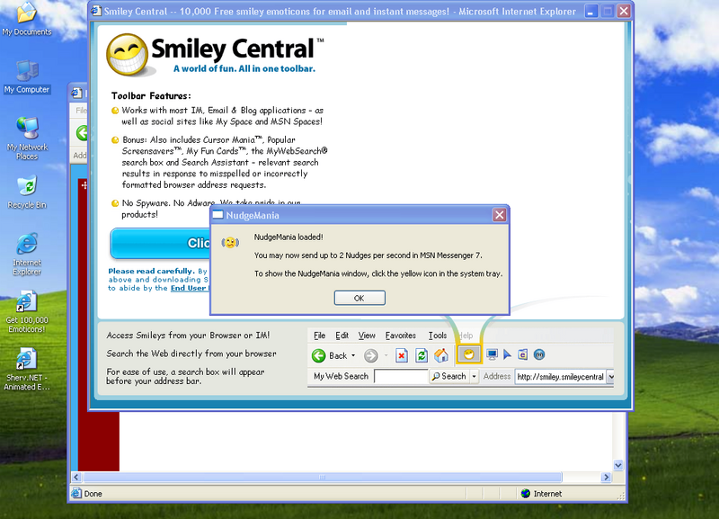The width and height of the screenshot is (719, 519).
Task: Click the Home house icon
Action: (441, 355)
